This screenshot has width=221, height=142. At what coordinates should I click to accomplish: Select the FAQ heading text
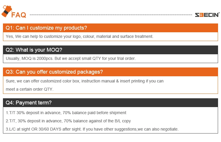pos(19,15)
